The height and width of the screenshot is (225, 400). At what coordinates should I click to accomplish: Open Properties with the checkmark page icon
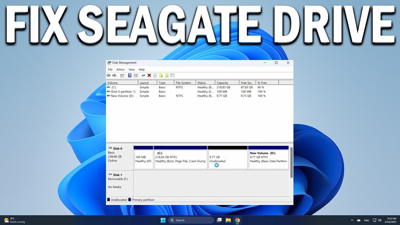coord(155,75)
